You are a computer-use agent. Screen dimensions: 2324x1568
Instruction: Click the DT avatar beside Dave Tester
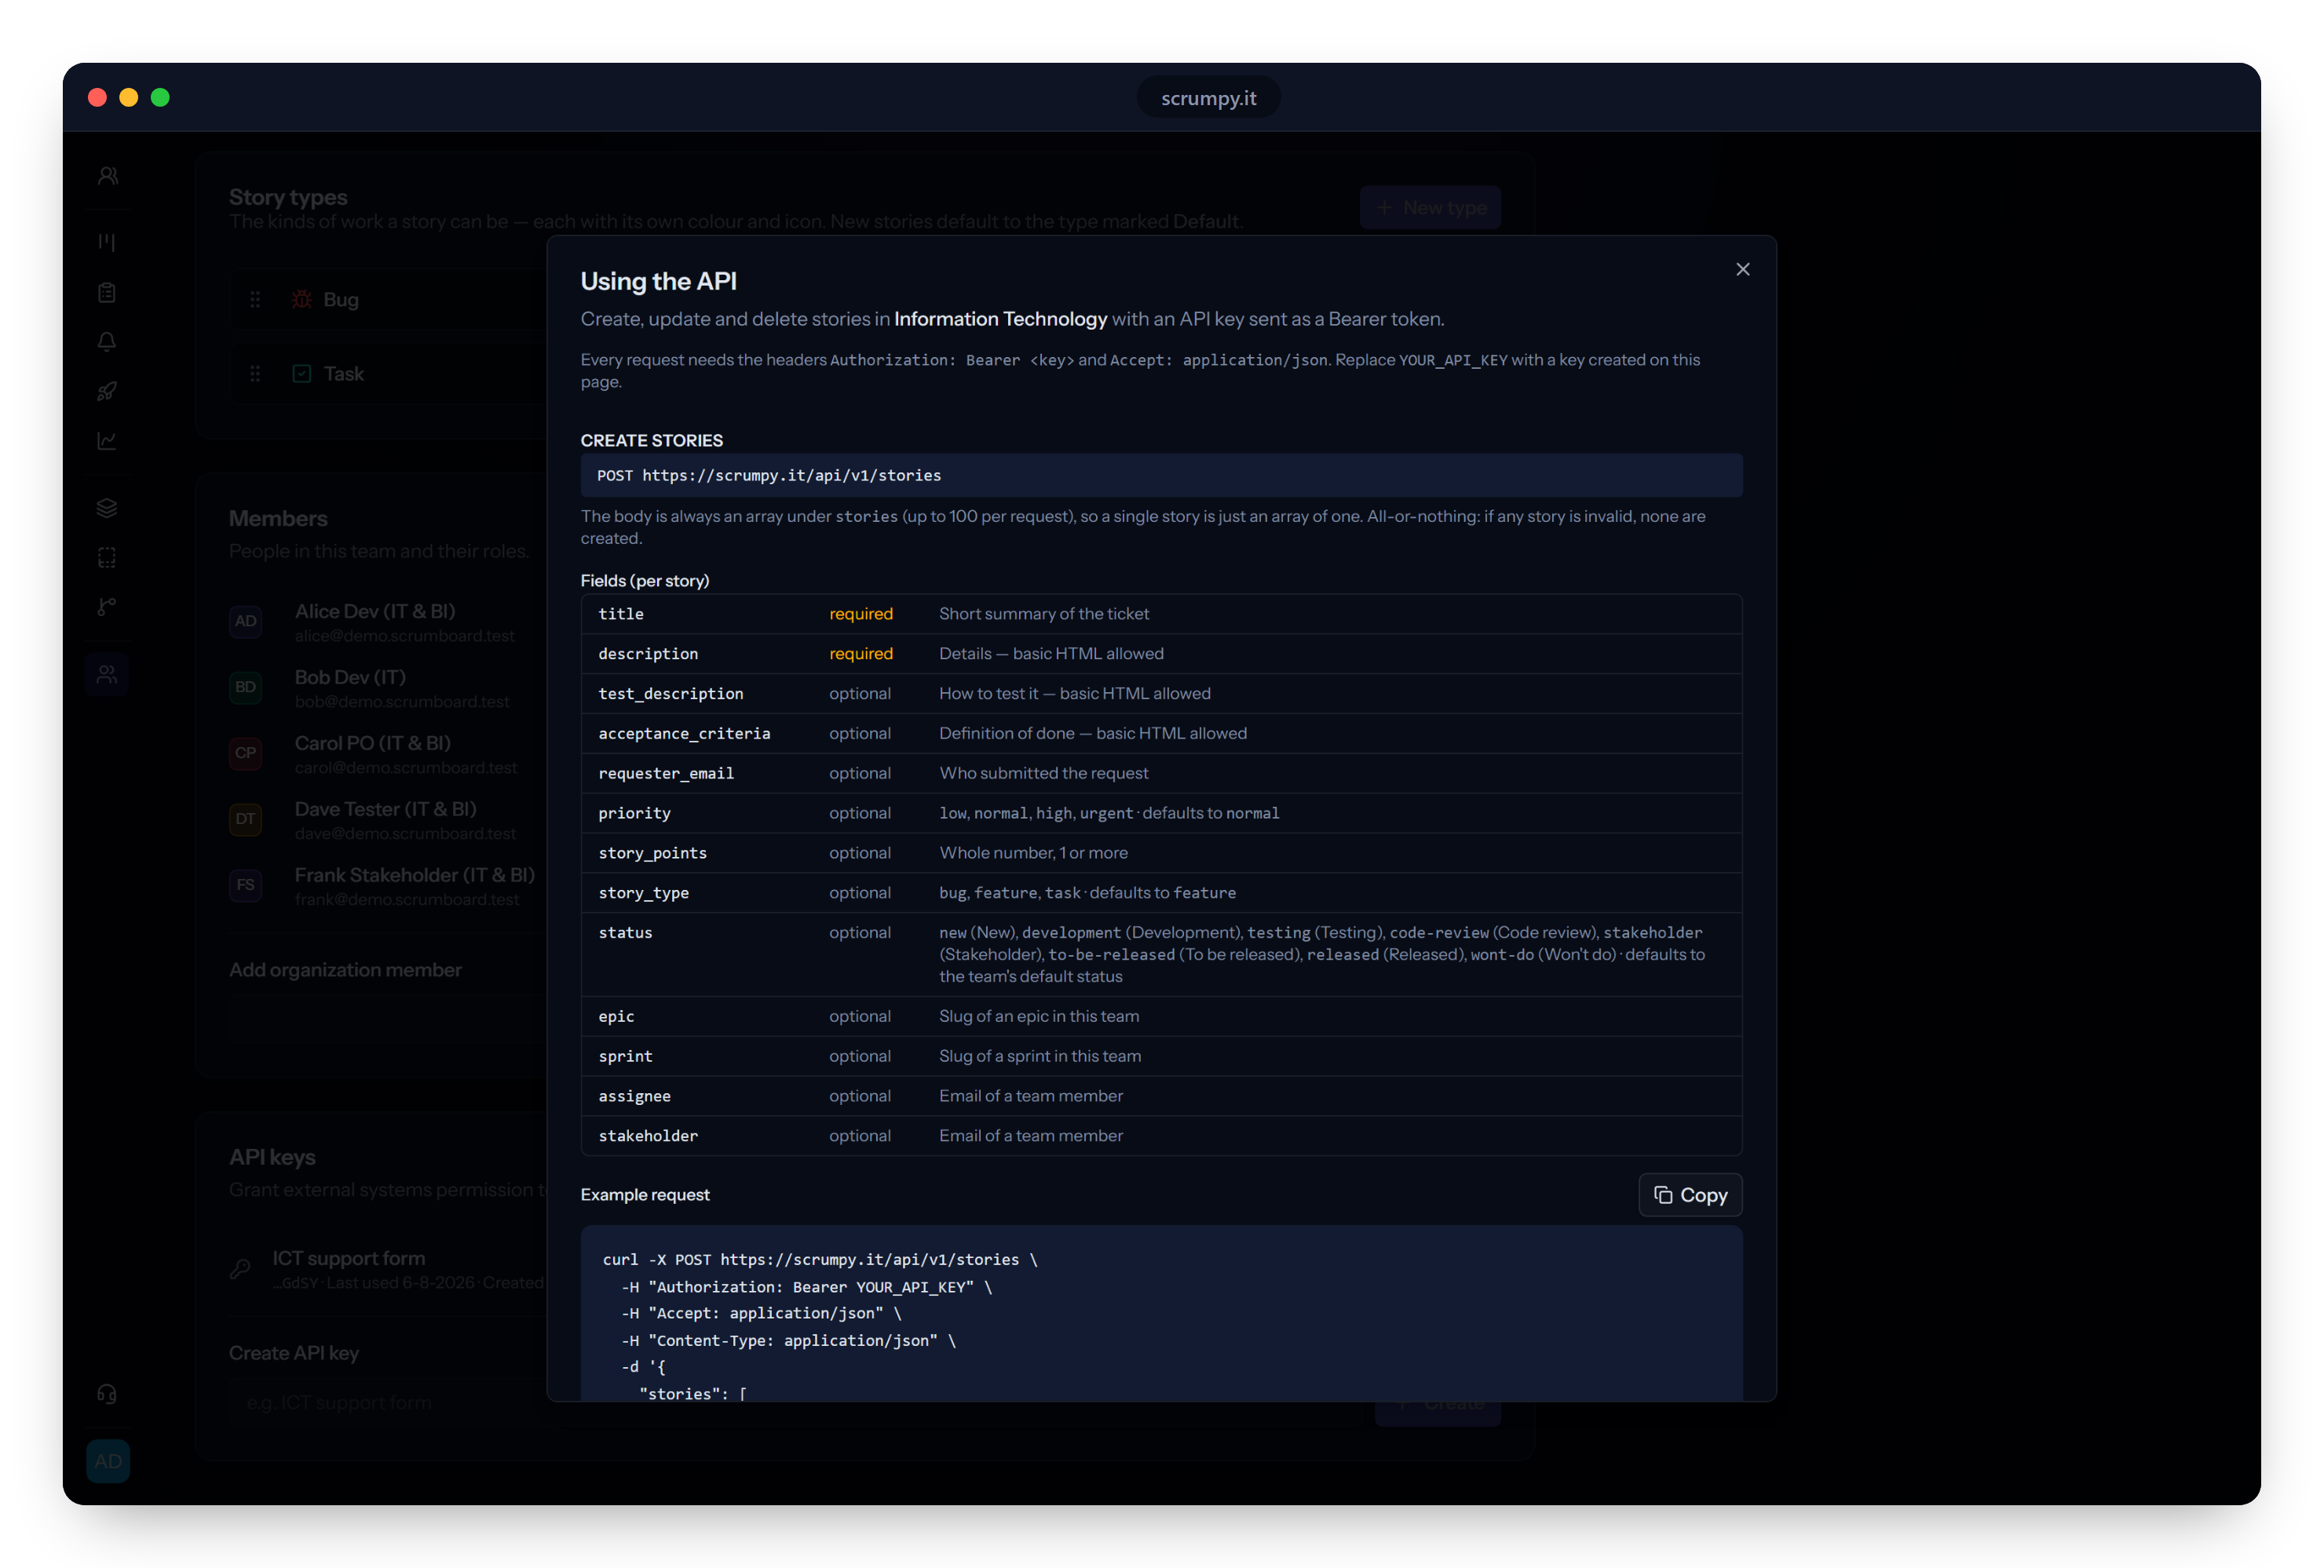246,819
